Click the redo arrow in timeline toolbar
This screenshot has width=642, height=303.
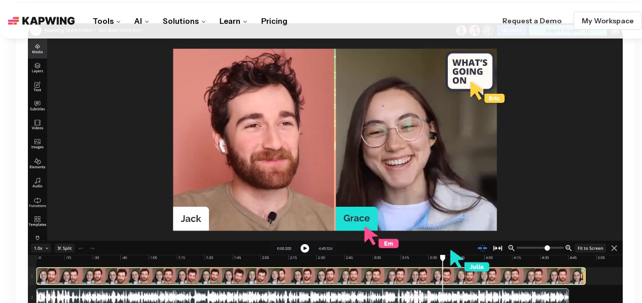pyautogui.click(x=92, y=248)
